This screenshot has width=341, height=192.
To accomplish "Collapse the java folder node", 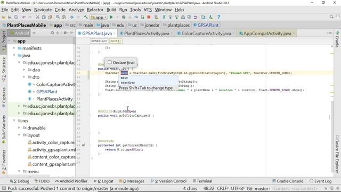I will [x=14, y=55].
